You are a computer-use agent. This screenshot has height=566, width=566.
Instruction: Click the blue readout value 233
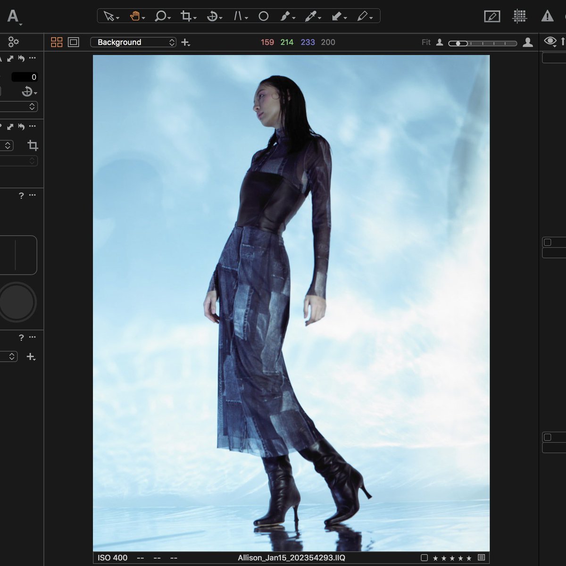pyautogui.click(x=308, y=42)
